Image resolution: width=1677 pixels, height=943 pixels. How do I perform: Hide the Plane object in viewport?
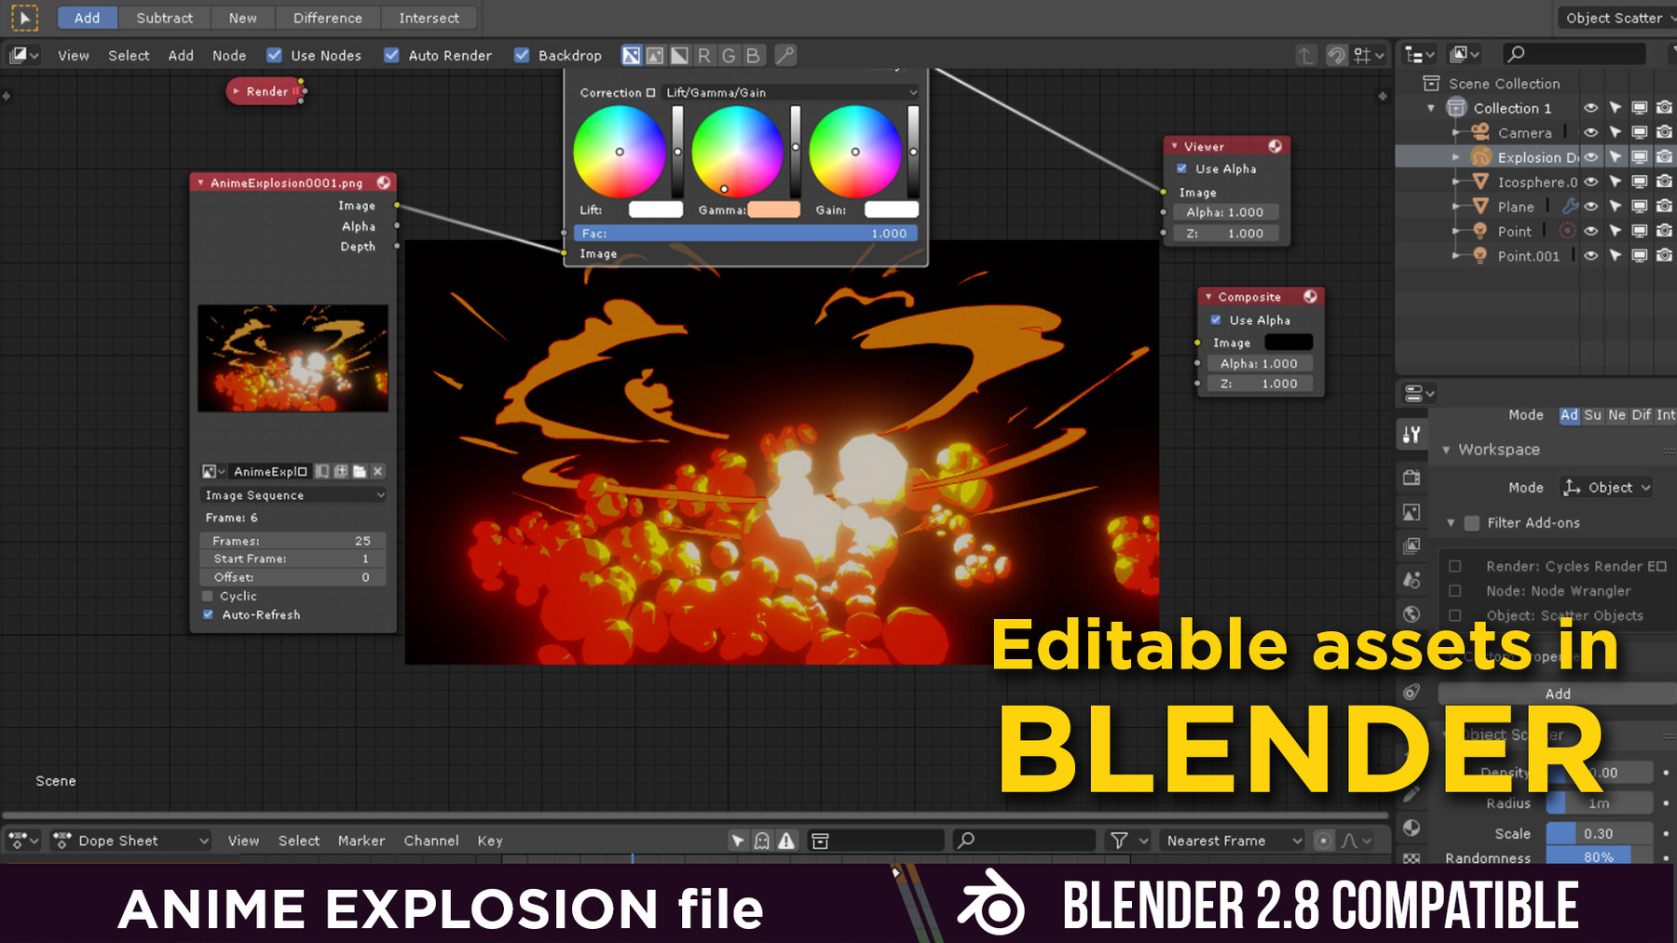[1591, 207]
